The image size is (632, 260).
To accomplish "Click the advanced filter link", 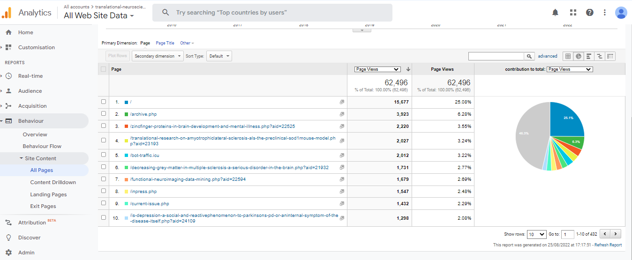I will coord(547,56).
